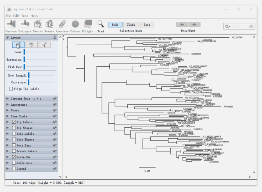Click pin icon for Appearance panel

click(x=54, y=105)
